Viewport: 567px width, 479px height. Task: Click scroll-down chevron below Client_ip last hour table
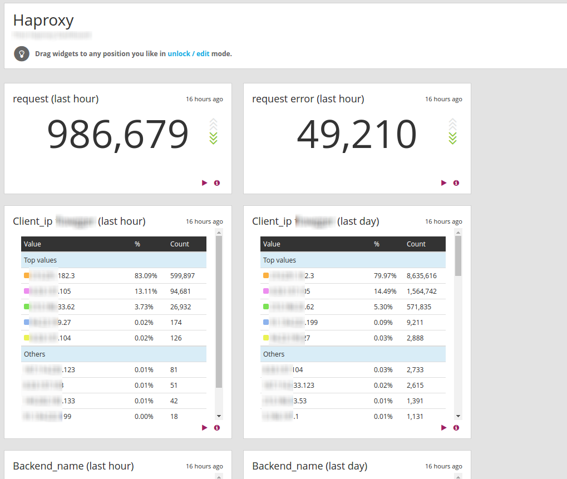[x=219, y=416]
